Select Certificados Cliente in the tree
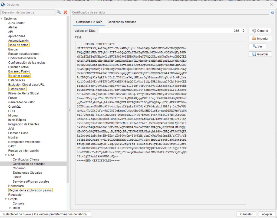The width and height of the screenshot is (277, 218). (26, 160)
